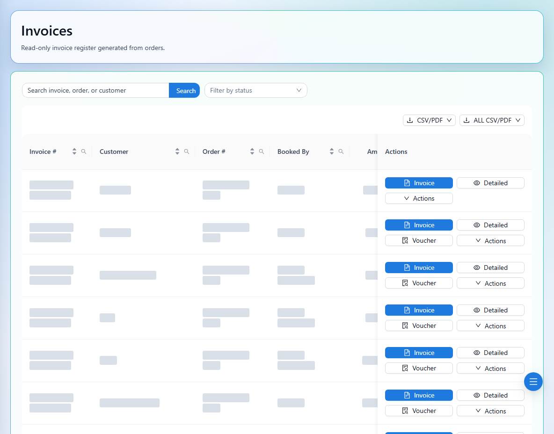
Task: Focus the search invoice, order, or customer field
Action: (x=95, y=90)
